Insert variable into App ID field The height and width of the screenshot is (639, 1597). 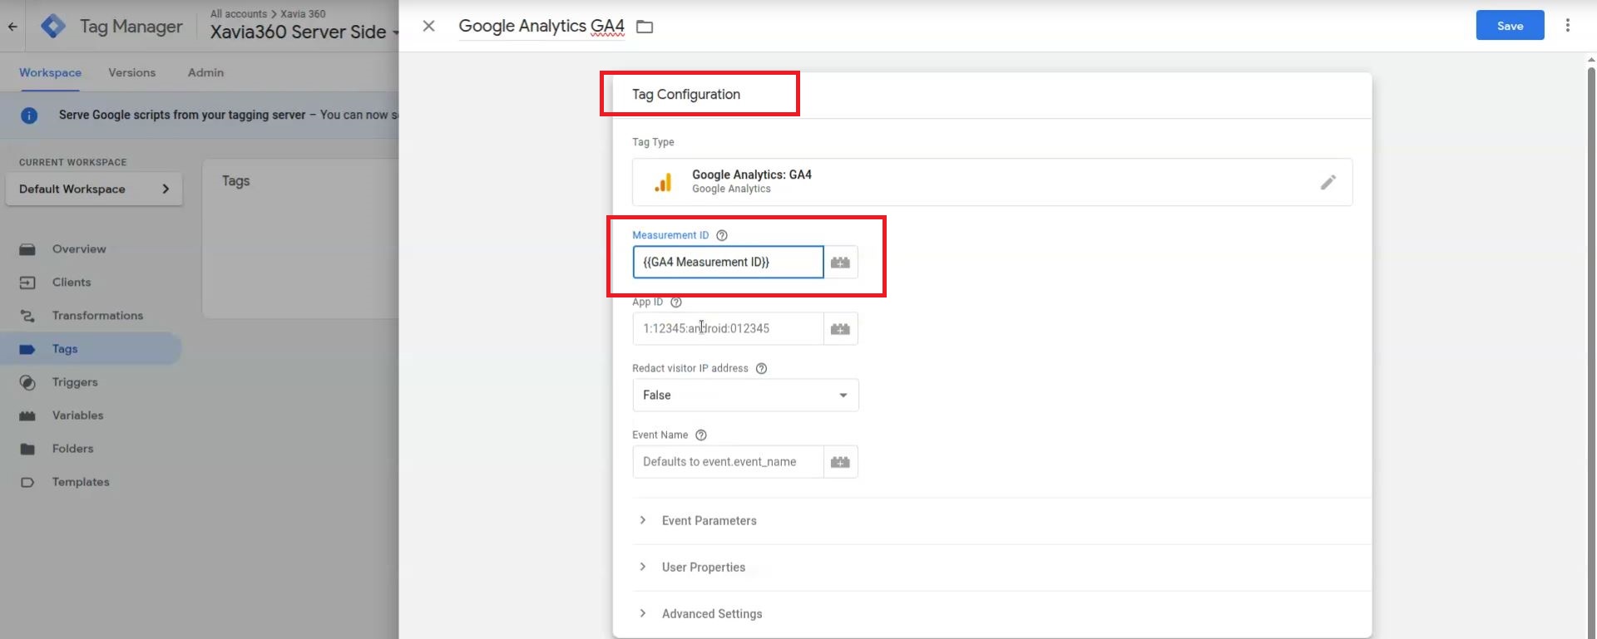[x=840, y=329]
